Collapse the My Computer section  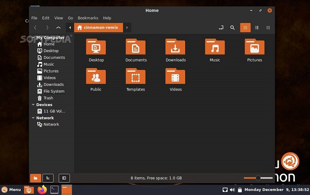pyautogui.click(x=33, y=38)
